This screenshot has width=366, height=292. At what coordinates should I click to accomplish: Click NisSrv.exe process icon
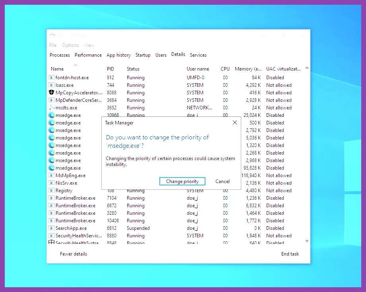pyautogui.click(x=51, y=183)
